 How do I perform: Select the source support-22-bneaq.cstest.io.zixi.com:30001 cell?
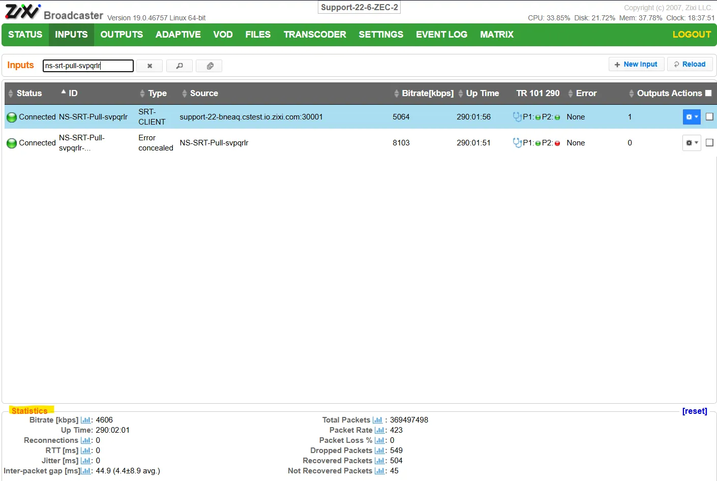pos(251,117)
